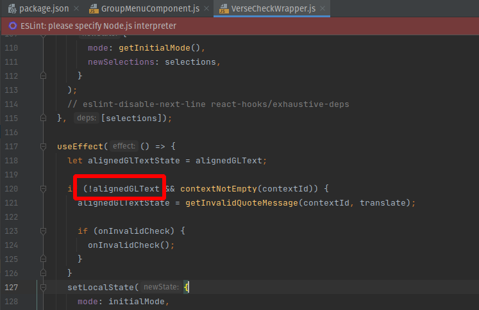479x310 pixels.
Task: Switch to the package.json tab
Action: [44, 8]
